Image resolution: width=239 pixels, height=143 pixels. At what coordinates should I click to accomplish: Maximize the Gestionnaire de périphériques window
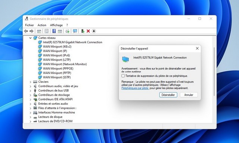click(200, 19)
